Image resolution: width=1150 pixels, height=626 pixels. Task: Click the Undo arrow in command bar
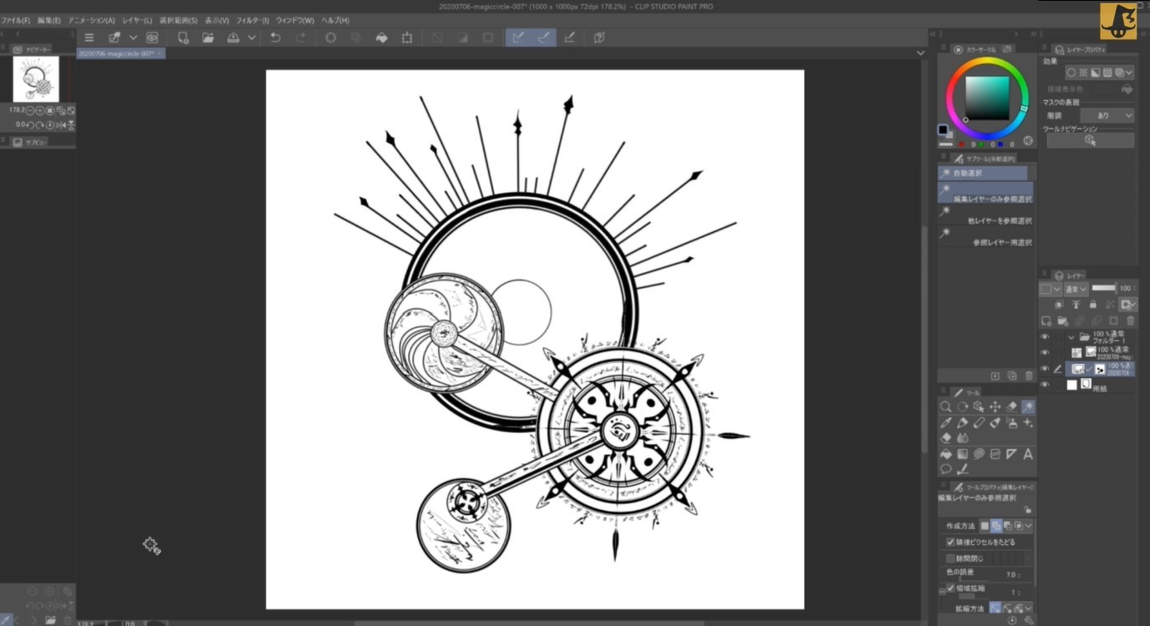275,38
